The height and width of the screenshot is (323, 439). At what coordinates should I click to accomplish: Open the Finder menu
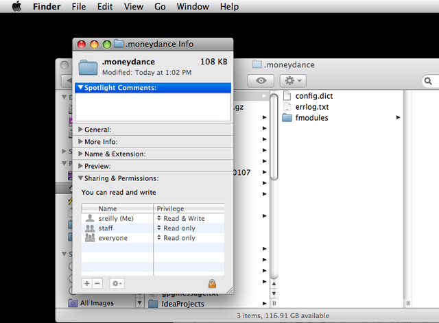pos(47,6)
